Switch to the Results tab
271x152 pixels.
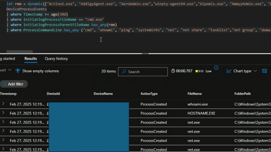click(31, 59)
